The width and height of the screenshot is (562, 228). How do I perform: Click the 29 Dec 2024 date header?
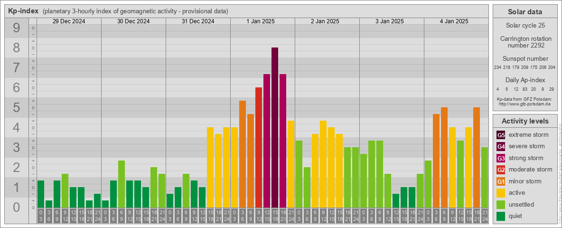[x=69, y=21]
